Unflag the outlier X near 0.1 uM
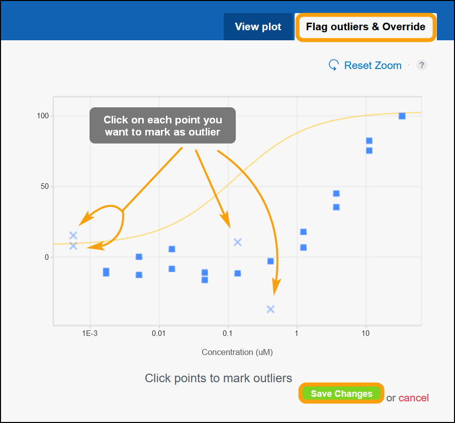This screenshot has width=455, height=423. click(238, 242)
